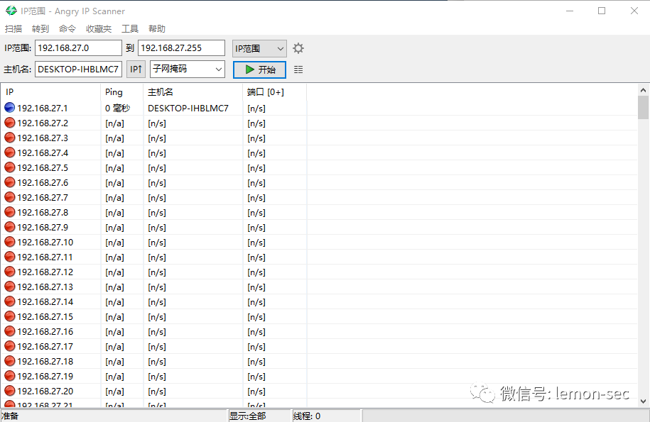The image size is (650, 422).
Task: Click the red status icon for 192.168.27.20
Action: 9,391
